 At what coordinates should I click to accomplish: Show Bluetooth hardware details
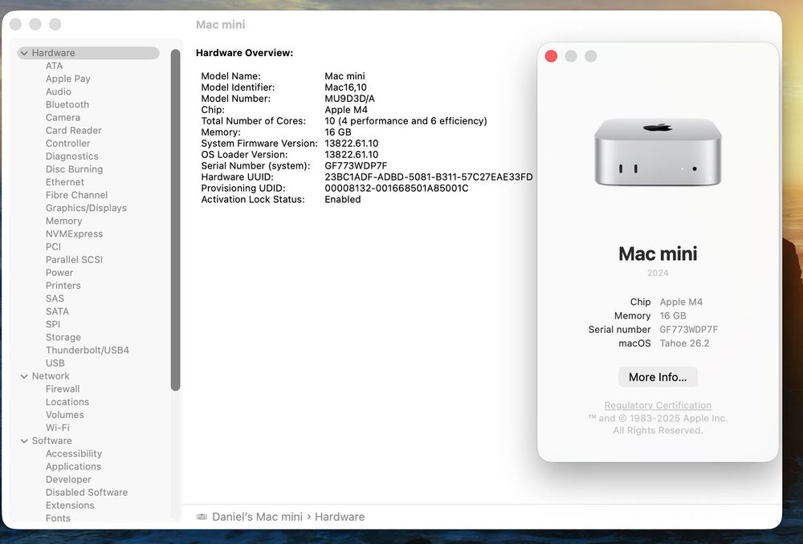pyautogui.click(x=67, y=104)
